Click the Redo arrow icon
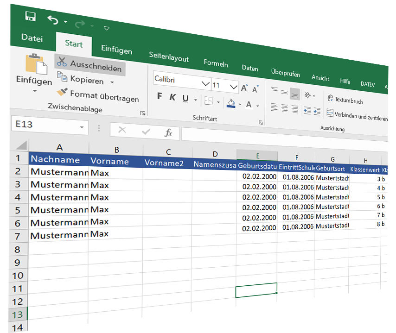This screenshot has height=333, width=396. click(x=80, y=24)
